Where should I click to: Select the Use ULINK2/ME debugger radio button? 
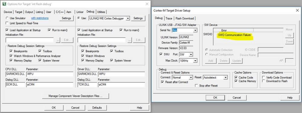pyautogui.click(x=79, y=18)
